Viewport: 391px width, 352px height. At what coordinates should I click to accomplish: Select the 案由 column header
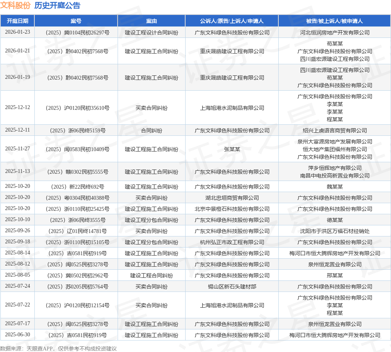point(151,21)
